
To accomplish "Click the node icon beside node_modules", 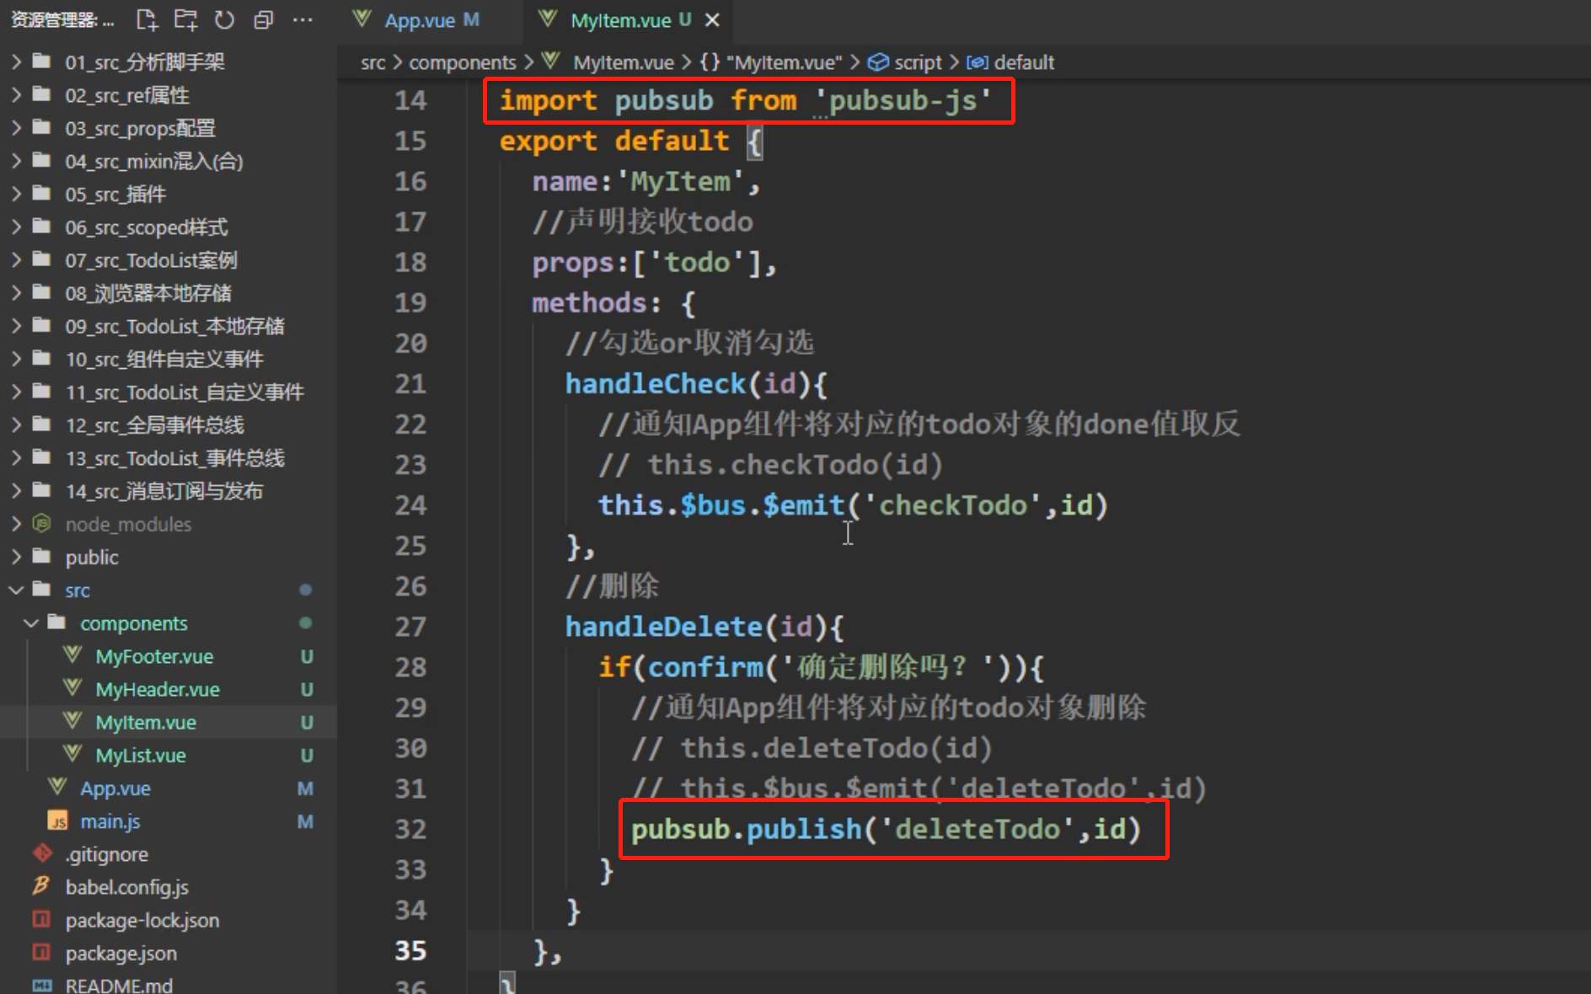I will (41, 524).
